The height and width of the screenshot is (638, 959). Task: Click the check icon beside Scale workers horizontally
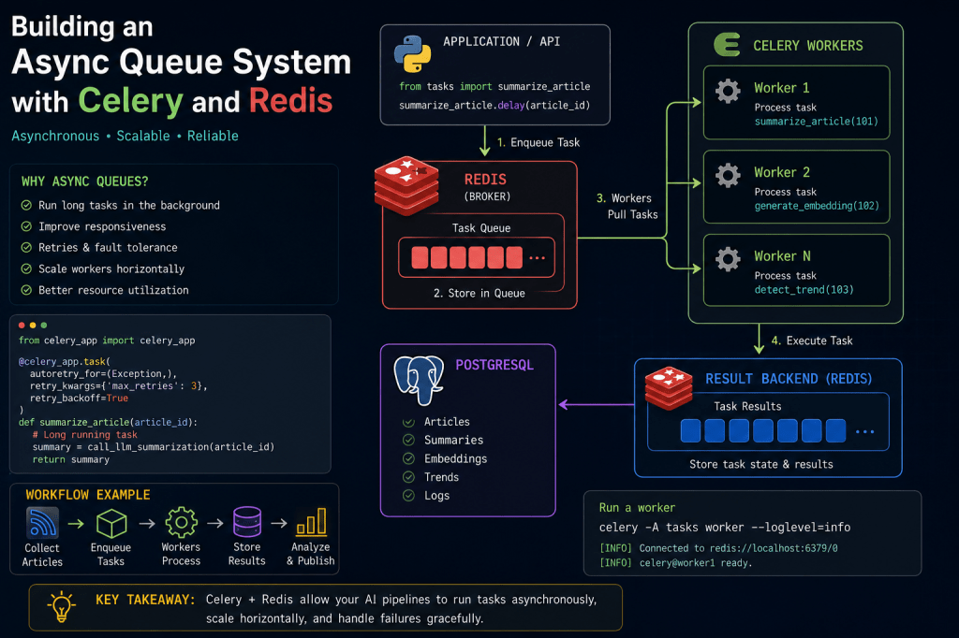tap(26, 268)
